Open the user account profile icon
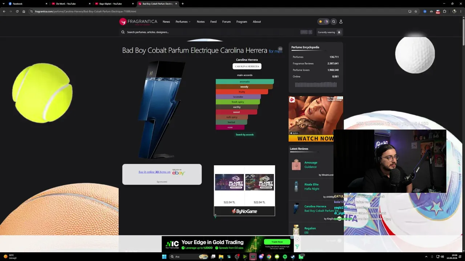 [341, 22]
